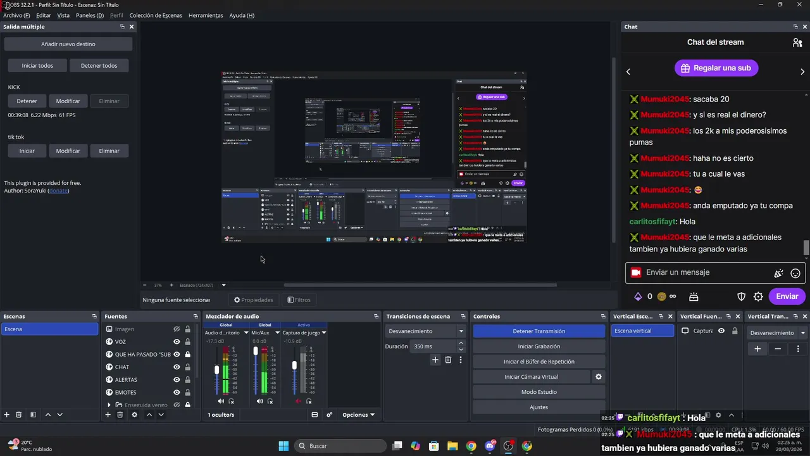Start the tik tok output with Iniciar
This screenshot has height=456, width=810.
pos(27,151)
